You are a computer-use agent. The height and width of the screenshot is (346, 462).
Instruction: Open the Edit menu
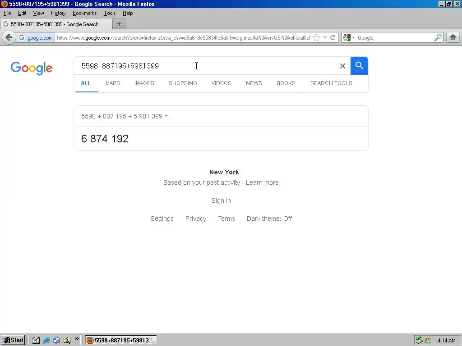pos(22,13)
